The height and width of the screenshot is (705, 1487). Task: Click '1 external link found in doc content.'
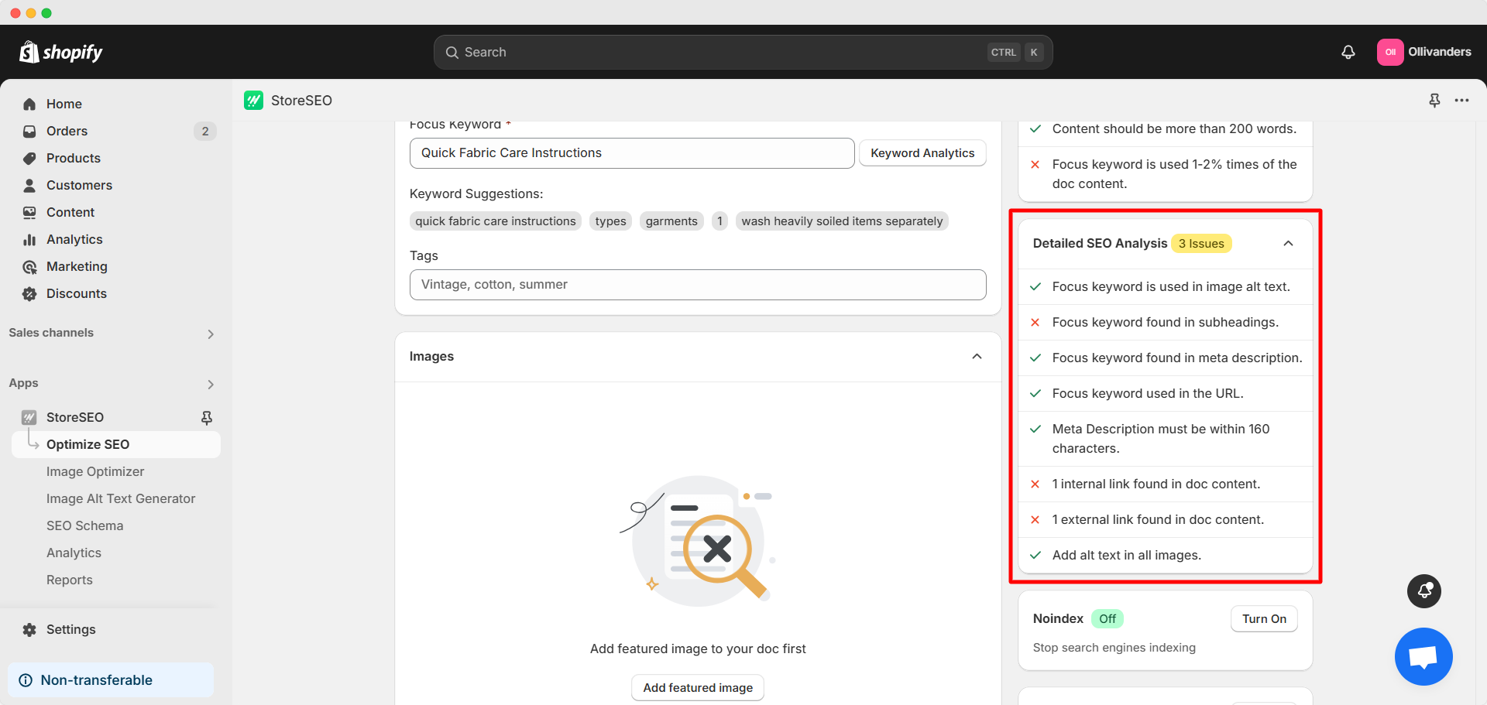(1165, 519)
